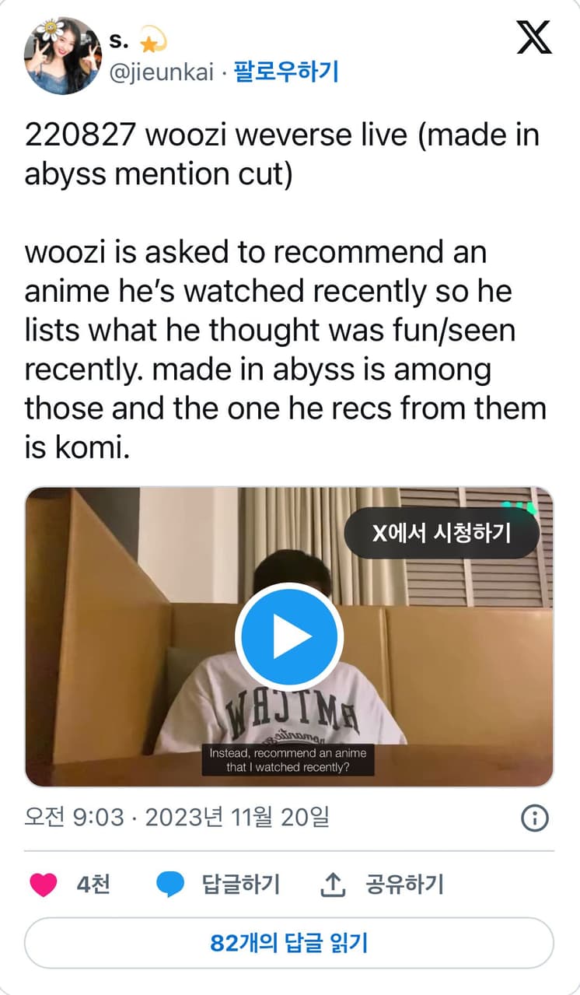The width and height of the screenshot is (580, 995).
Task: Click the date 2023년 11월 20일
Action: (238, 818)
